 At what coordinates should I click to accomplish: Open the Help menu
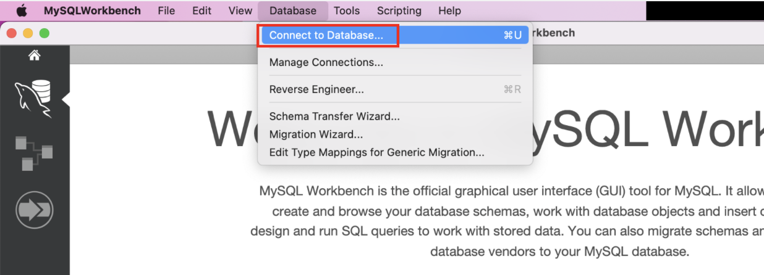pos(449,10)
